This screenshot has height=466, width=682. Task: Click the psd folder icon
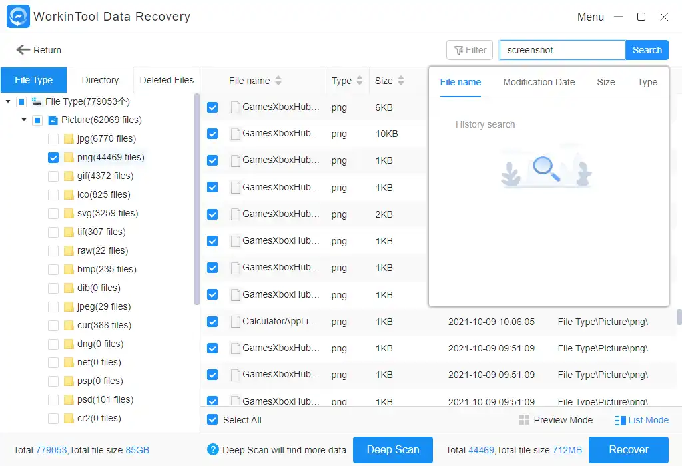coord(69,400)
